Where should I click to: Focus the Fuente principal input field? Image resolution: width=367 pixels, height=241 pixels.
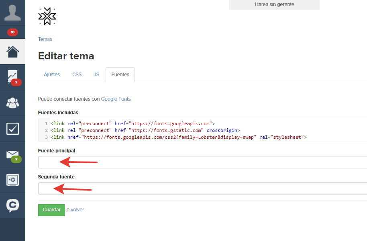tap(202, 162)
